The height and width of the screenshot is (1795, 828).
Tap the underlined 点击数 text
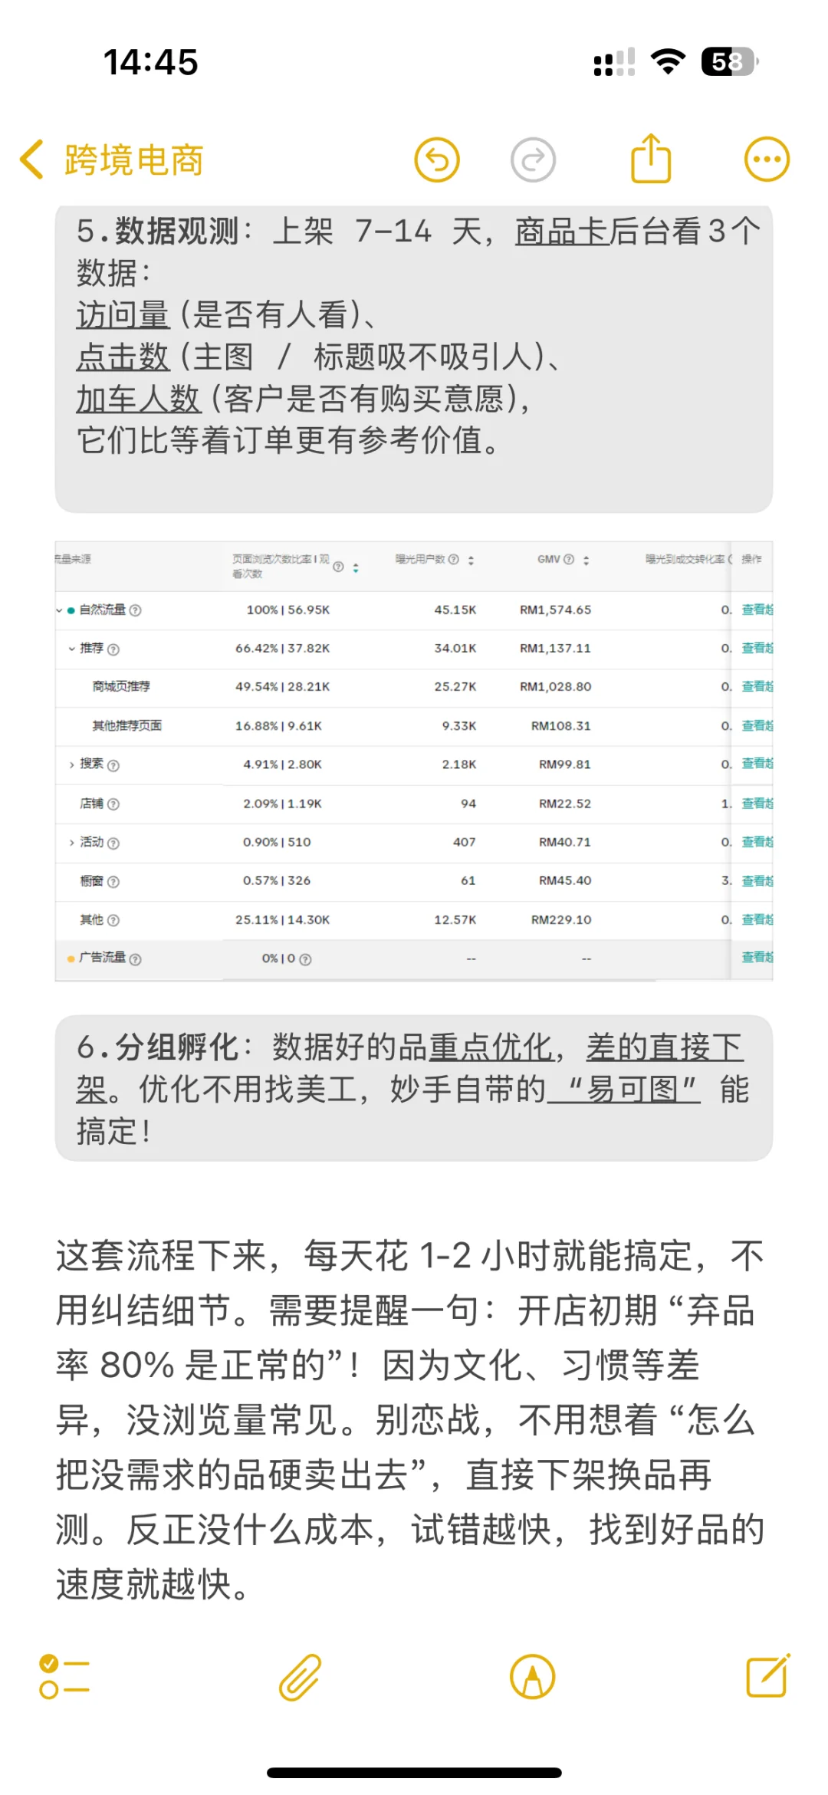[123, 357]
